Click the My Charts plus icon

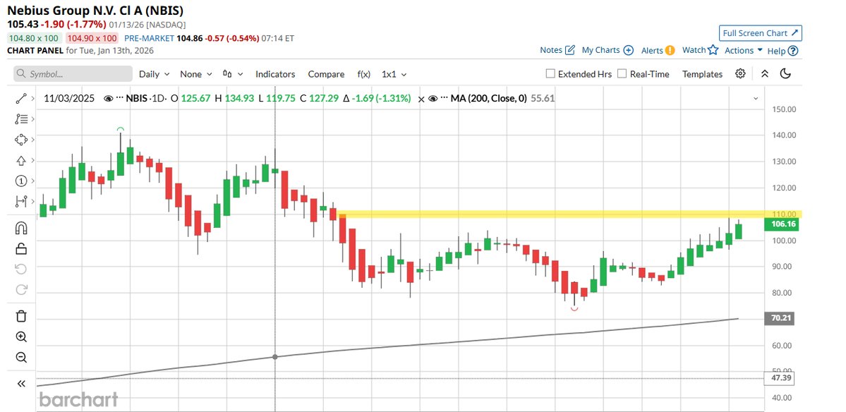pos(628,50)
